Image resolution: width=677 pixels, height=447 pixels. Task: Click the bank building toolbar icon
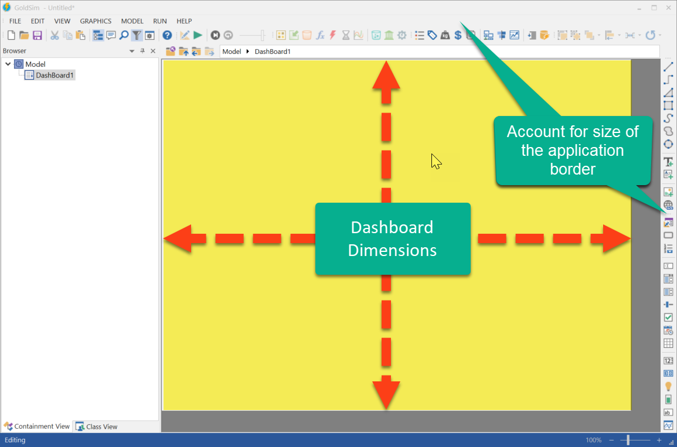(389, 35)
